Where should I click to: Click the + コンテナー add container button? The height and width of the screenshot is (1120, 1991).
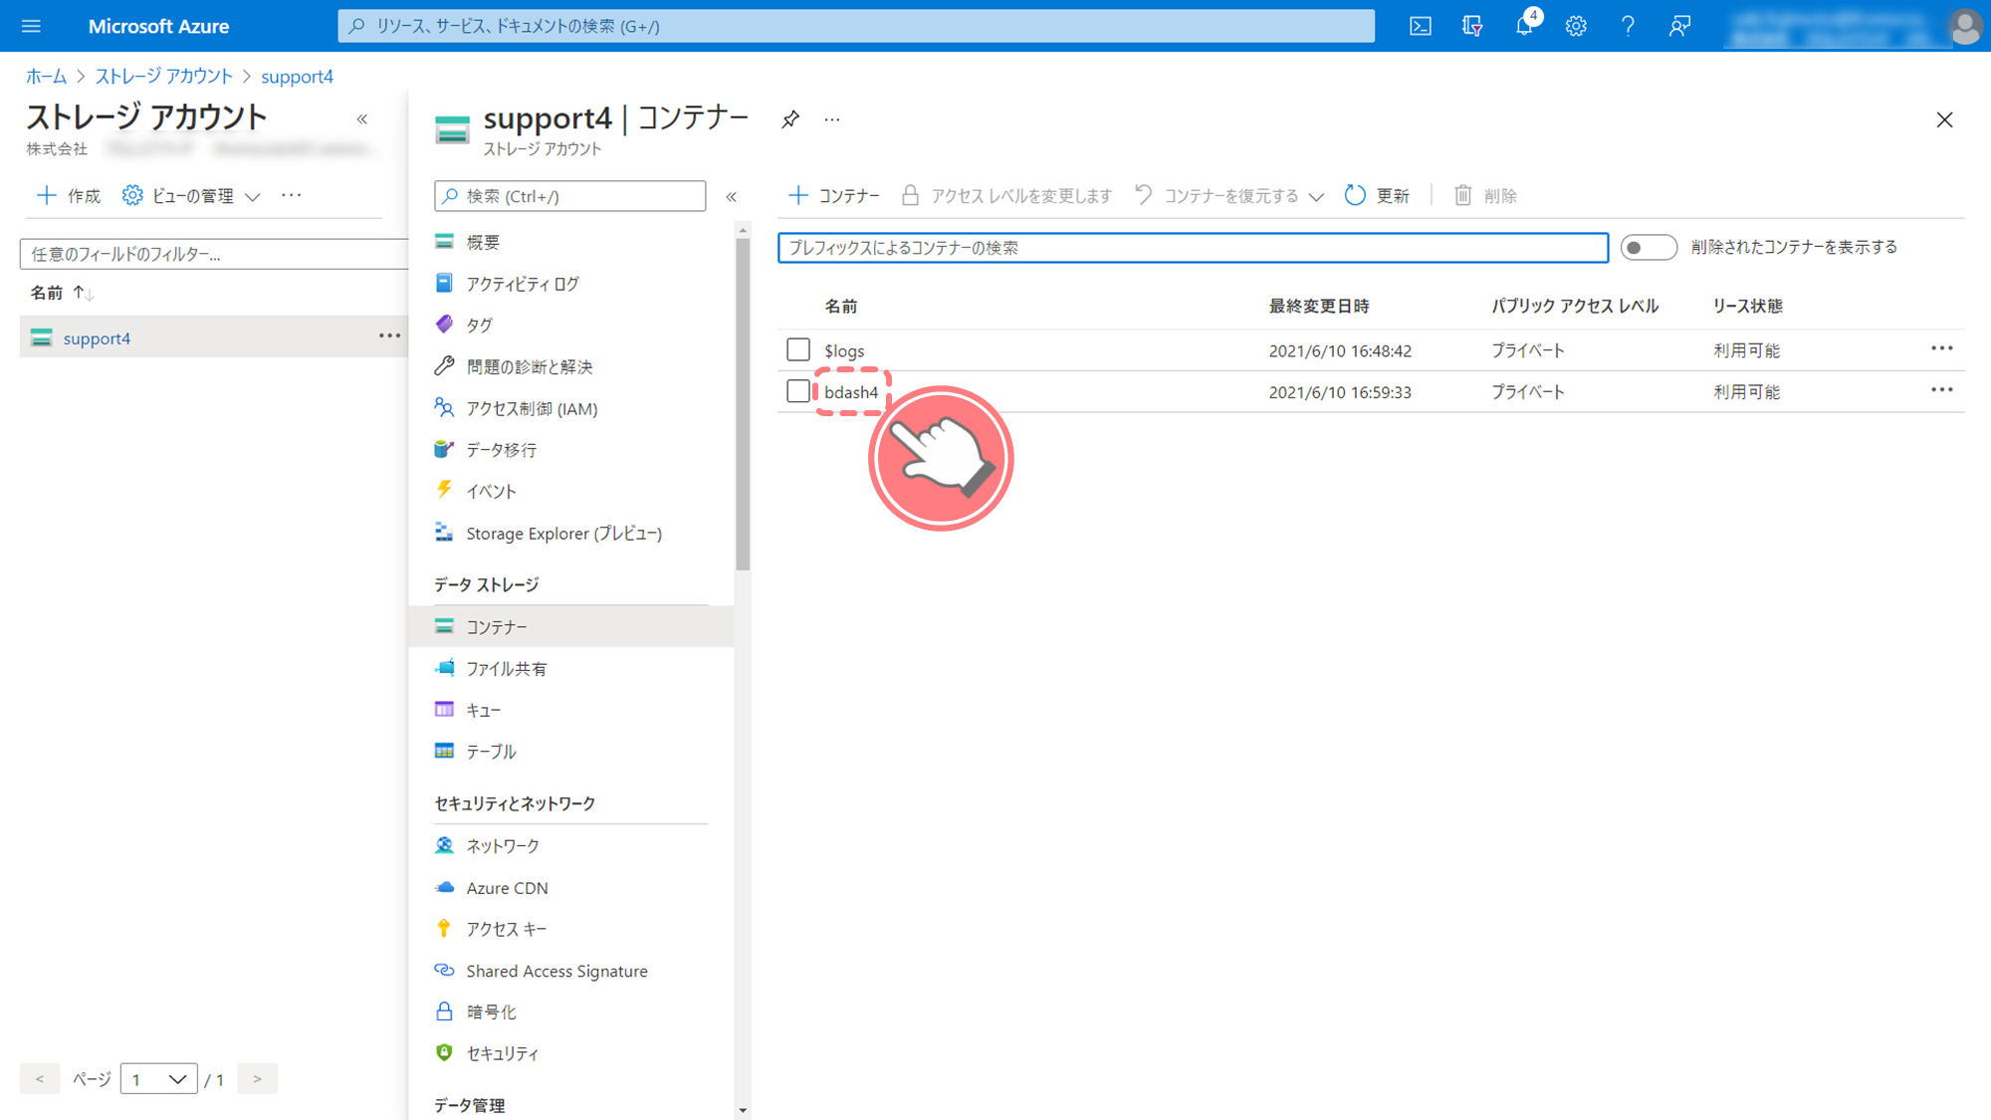click(x=834, y=195)
